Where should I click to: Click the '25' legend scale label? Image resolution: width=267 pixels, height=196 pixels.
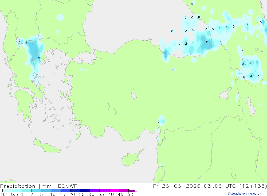pos(82,194)
